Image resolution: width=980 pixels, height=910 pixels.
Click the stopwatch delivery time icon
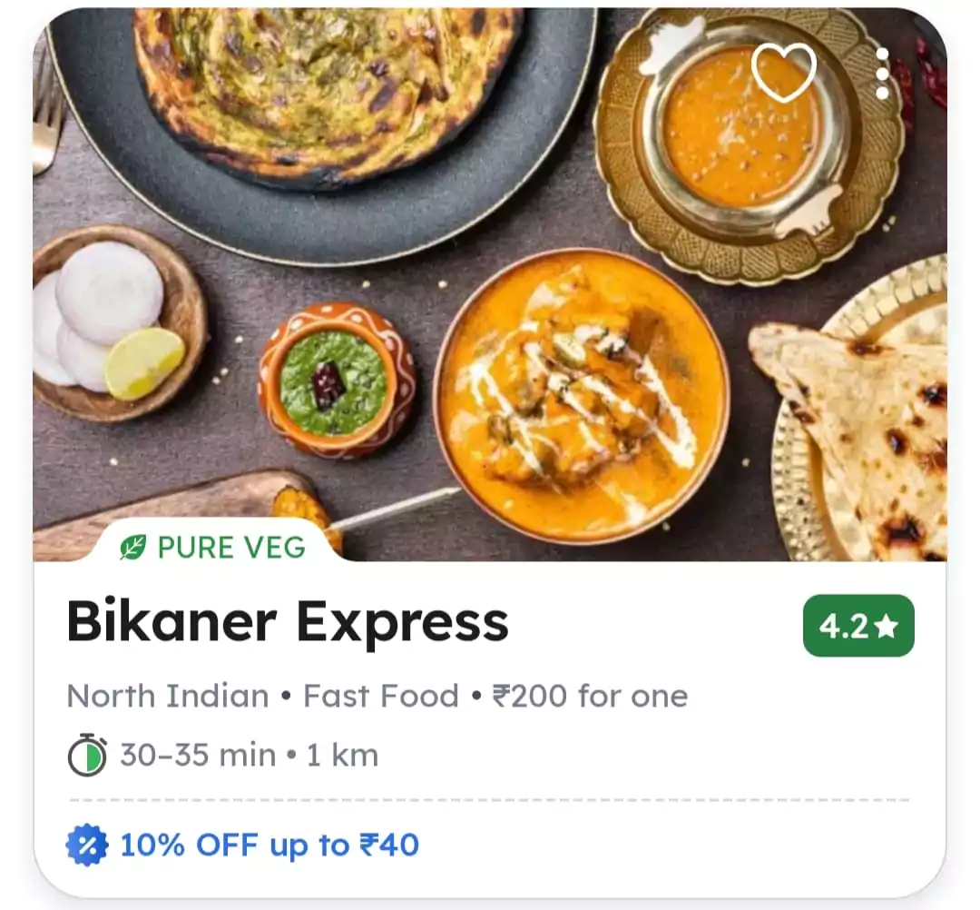[x=87, y=755]
